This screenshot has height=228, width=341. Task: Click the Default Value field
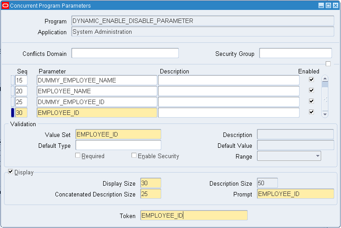[296, 145]
